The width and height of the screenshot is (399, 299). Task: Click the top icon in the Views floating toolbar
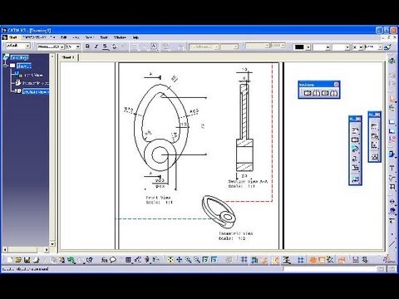(x=355, y=130)
